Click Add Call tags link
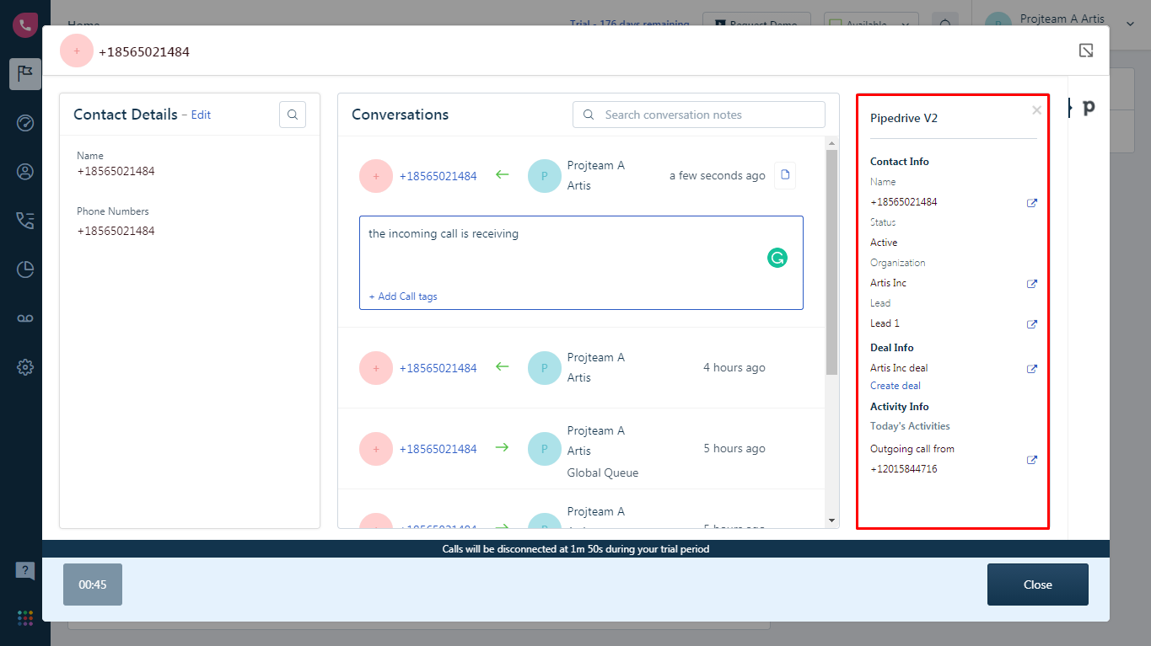Image resolution: width=1151 pixels, height=646 pixels. [x=403, y=296]
